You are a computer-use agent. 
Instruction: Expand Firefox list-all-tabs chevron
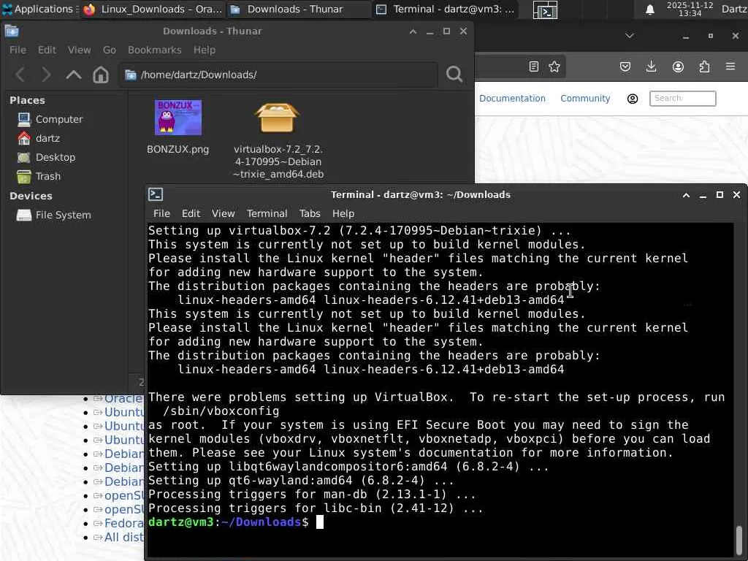coord(630,36)
